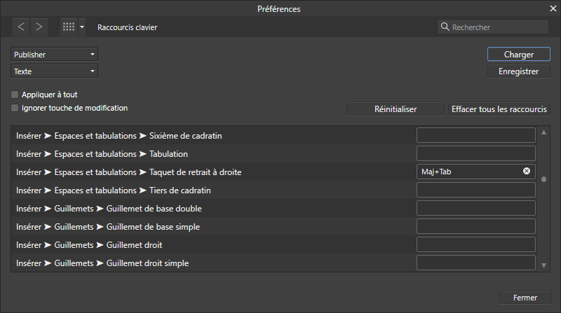This screenshot has width=561, height=313.
Task: Click the scrollbar down arrow in the shortcuts list
Action: [x=544, y=265]
